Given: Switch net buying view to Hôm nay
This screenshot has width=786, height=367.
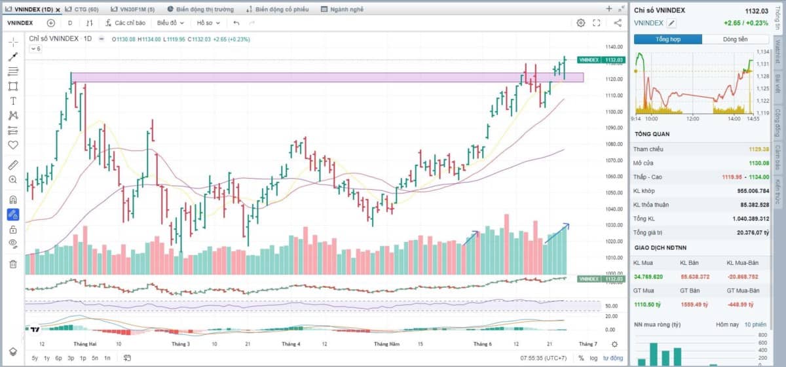Looking at the screenshot, I should (x=726, y=324).
